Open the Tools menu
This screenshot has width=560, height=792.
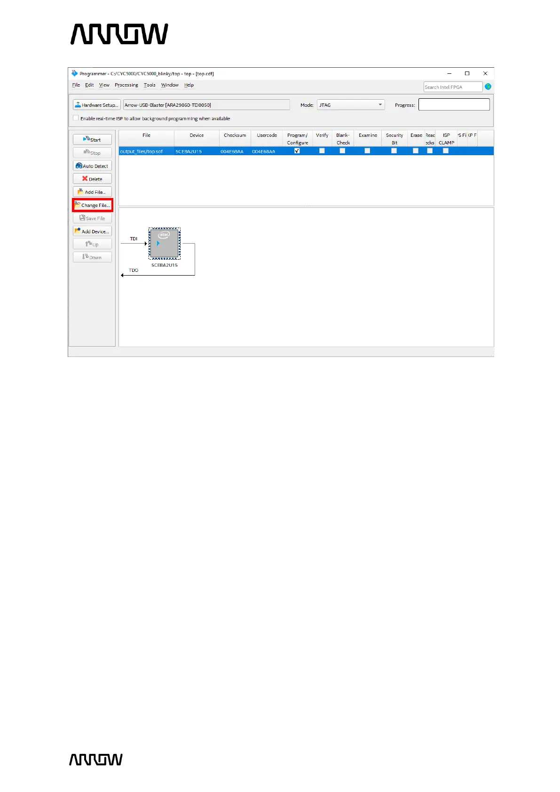pyautogui.click(x=150, y=85)
